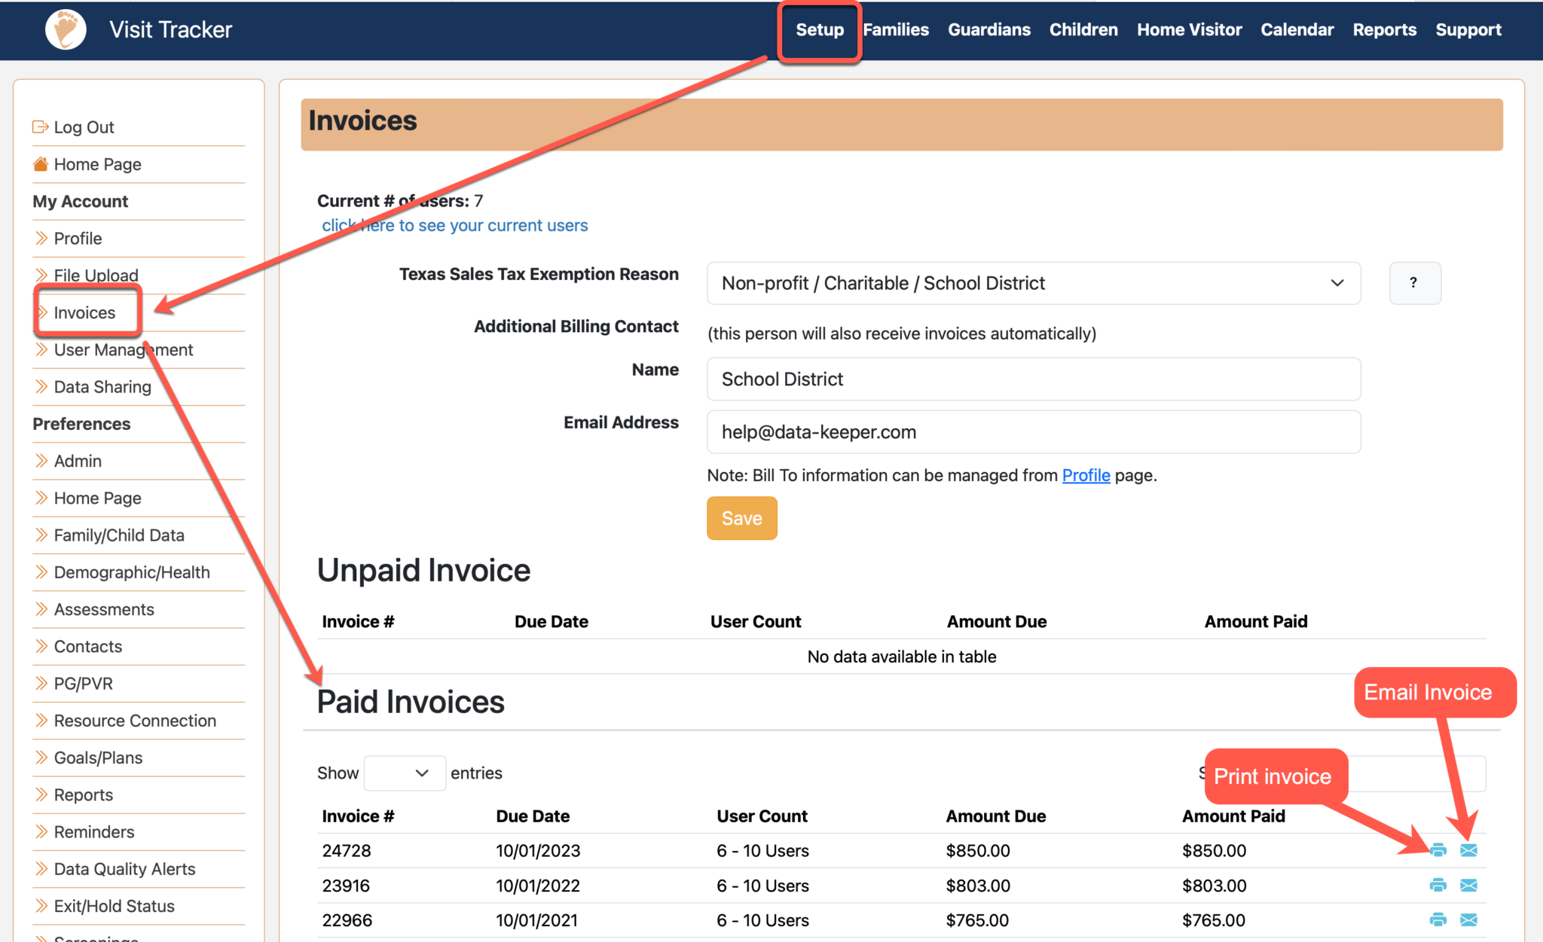The height and width of the screenshot is (942, 1543).
Task: Open the Guardians menu
Action: tap(989, 29)
